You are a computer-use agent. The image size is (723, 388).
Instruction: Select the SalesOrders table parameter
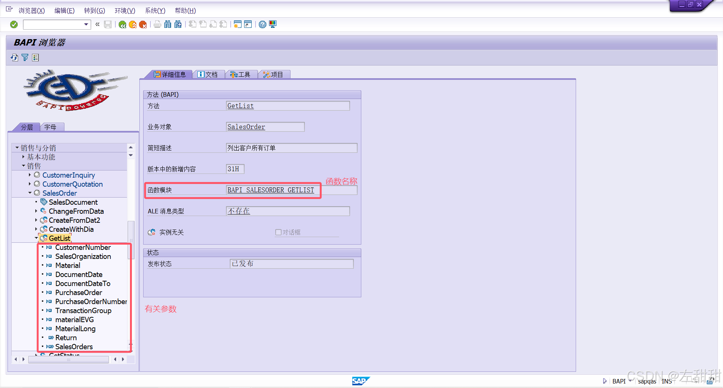74,347
